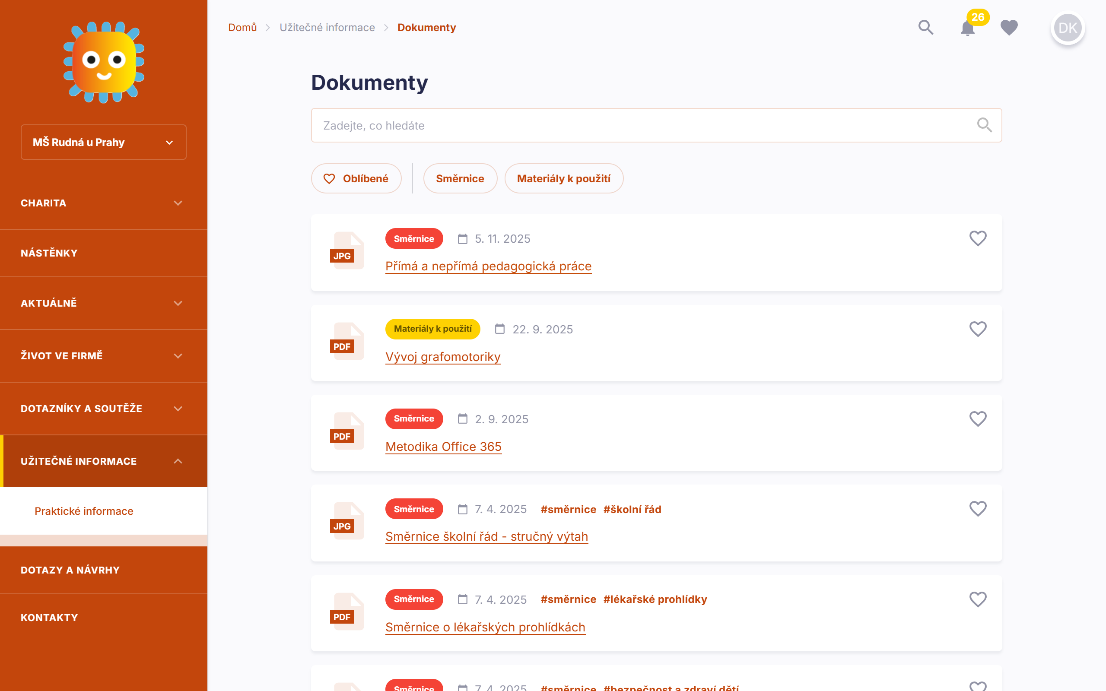The height and width of the screenshot is (691, 1106).
Task: Expand the Charita menu section
Action: coord(103,203)
